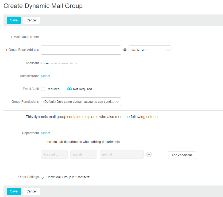Uncheck Show Mail Group in Contacts
223x197 pixels.
click(43, 177)
